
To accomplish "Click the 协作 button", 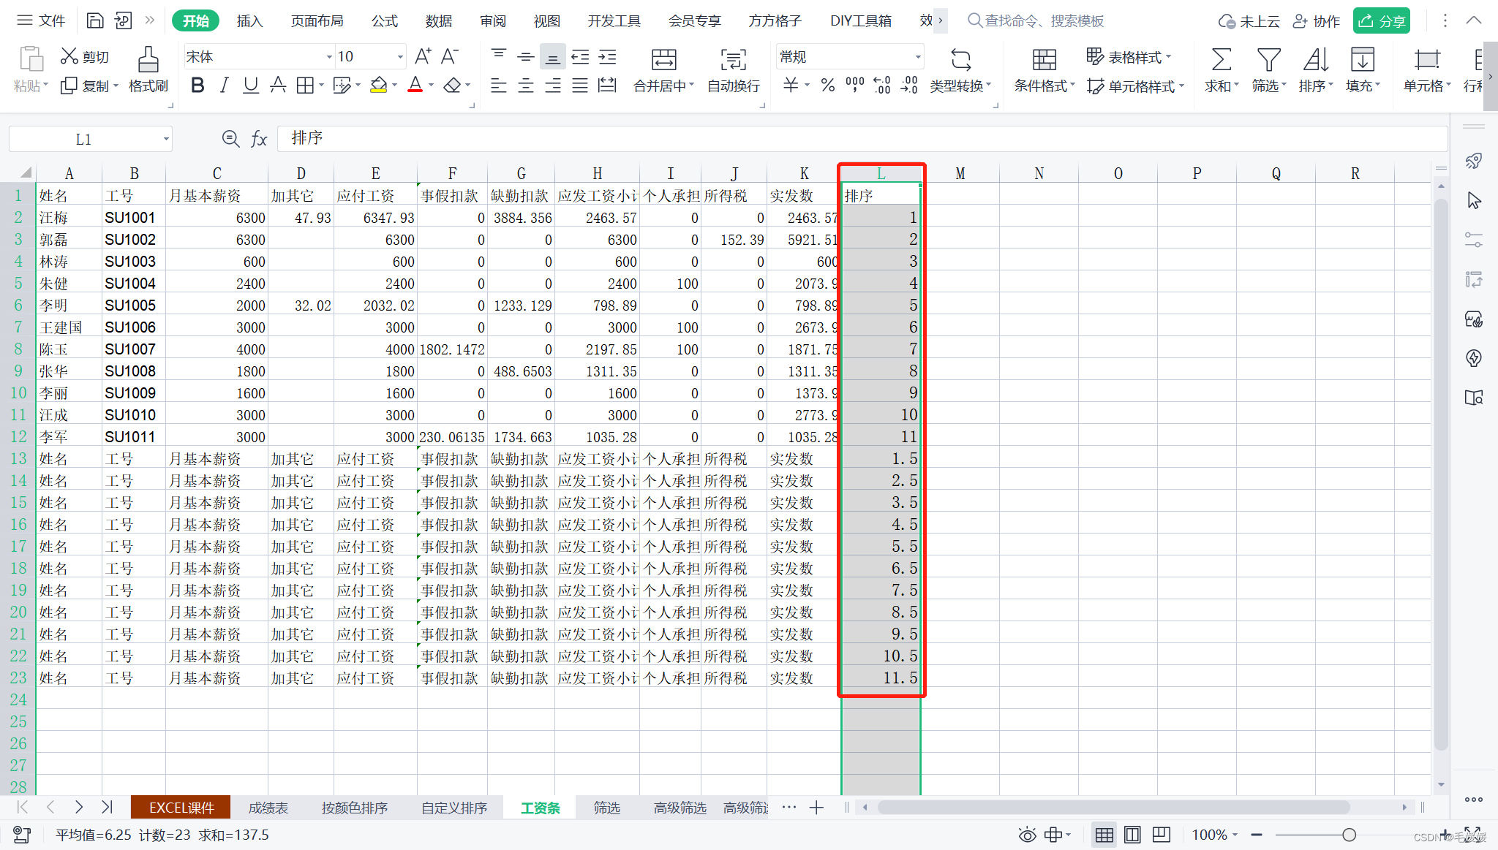I will pos(1317,21).
